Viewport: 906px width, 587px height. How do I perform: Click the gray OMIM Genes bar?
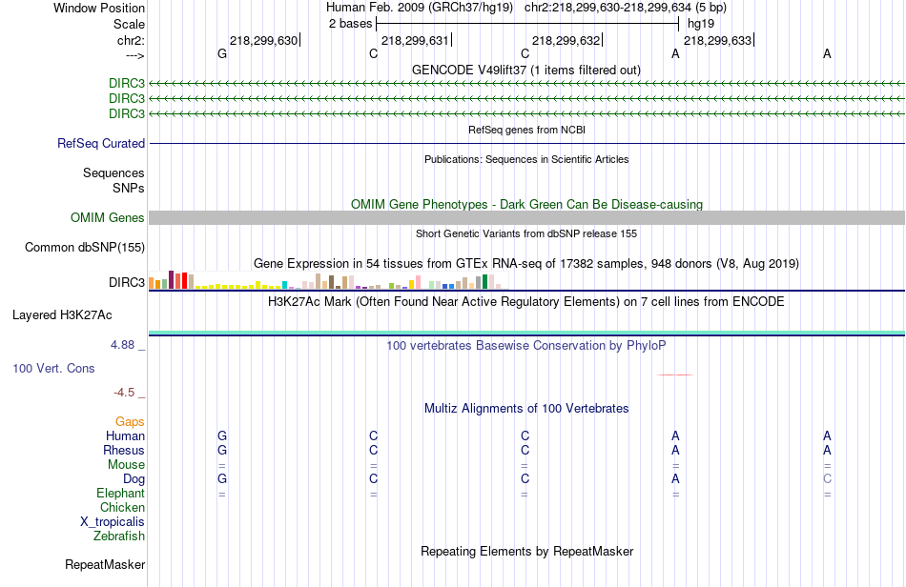point(526,217)
